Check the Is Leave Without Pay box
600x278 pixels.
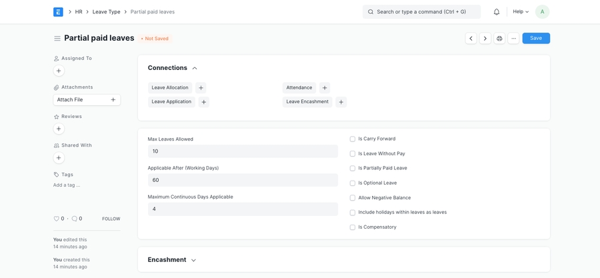pyautogui.click(x=353, y=154)
